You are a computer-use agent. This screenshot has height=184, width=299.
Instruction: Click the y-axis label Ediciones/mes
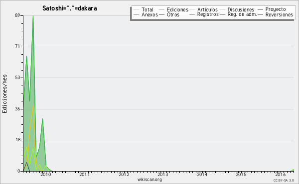(x=4, y=93)
